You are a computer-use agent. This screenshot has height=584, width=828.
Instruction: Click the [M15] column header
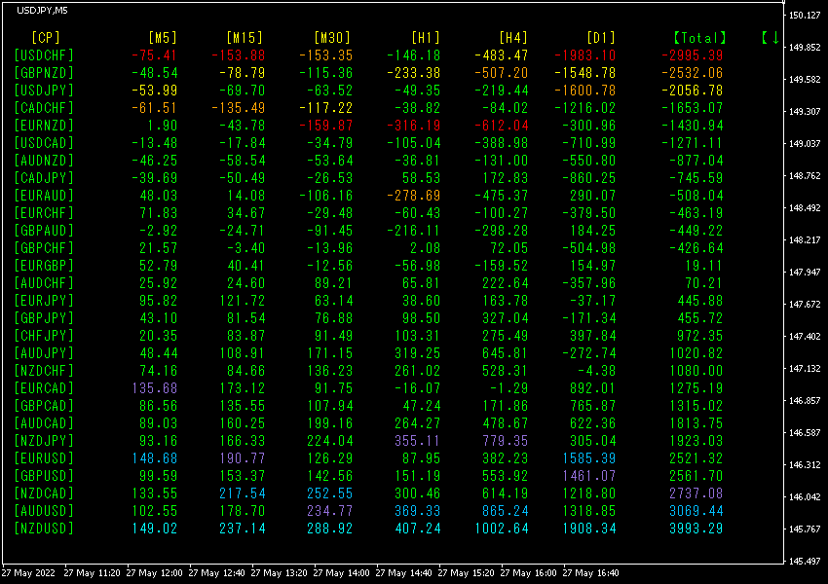[245, 37]
